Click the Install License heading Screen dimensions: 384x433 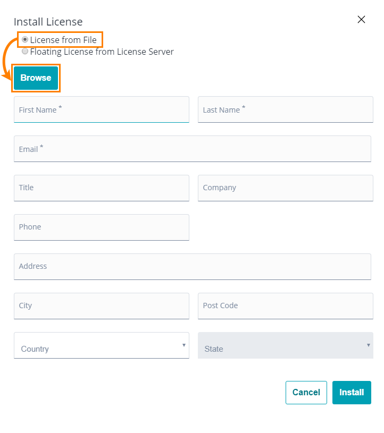pos(48,22)
